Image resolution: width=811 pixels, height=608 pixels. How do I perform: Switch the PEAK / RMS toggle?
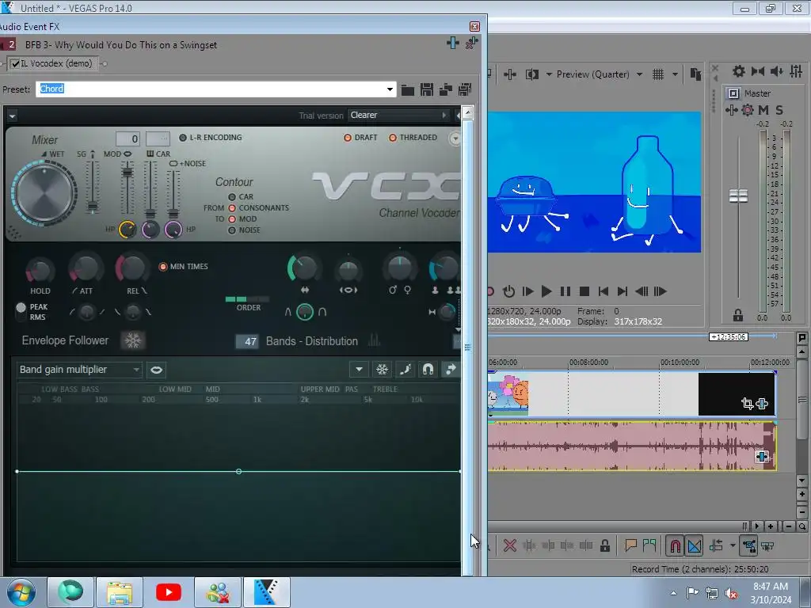click(21, 311)
